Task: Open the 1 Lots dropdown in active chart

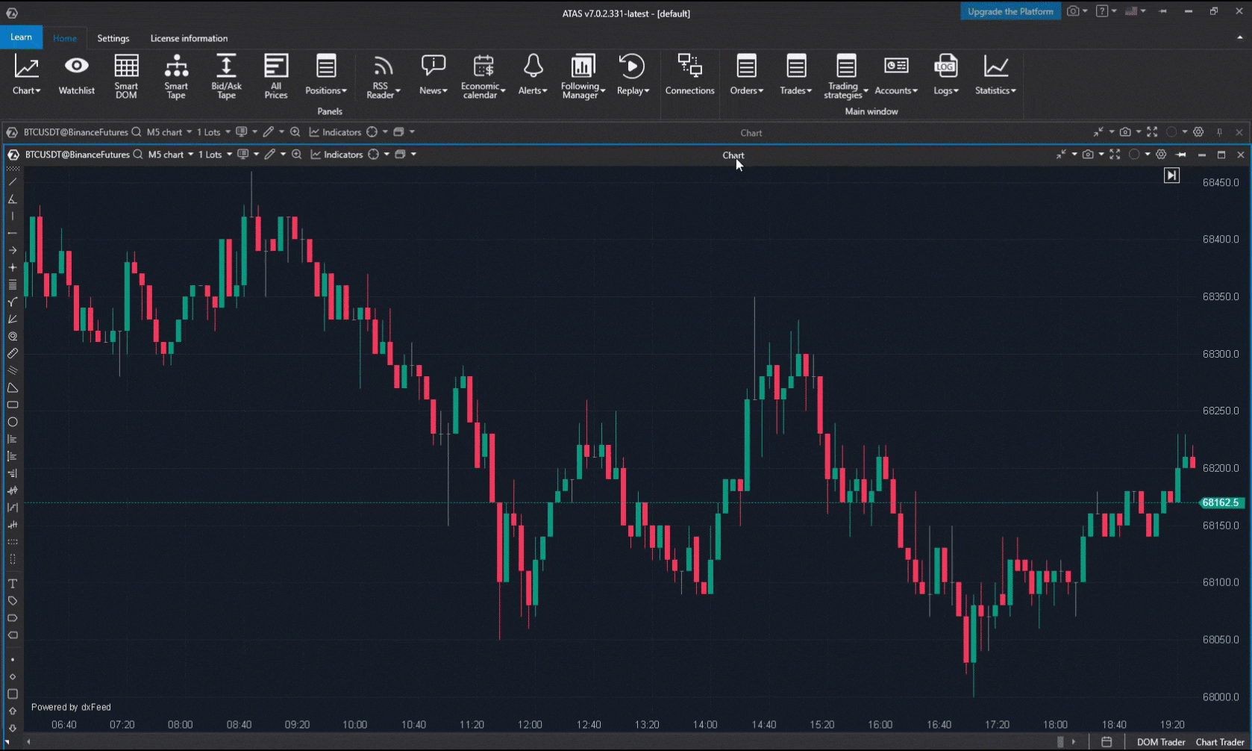Action: [214, 155]
